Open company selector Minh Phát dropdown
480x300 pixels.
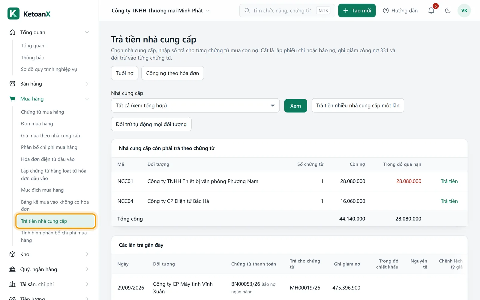pyautogui.click(x=160, y=10)
